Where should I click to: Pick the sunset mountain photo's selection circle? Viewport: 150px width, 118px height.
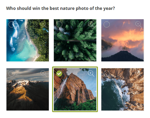click(x=107, y=24)
